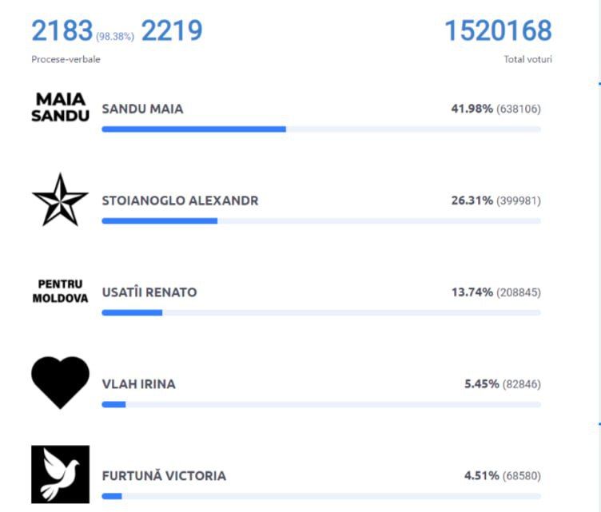This screenshot has height=512, width=601.
Task: Open VLAH IRINA candidate entry
Action: (139, 383)
